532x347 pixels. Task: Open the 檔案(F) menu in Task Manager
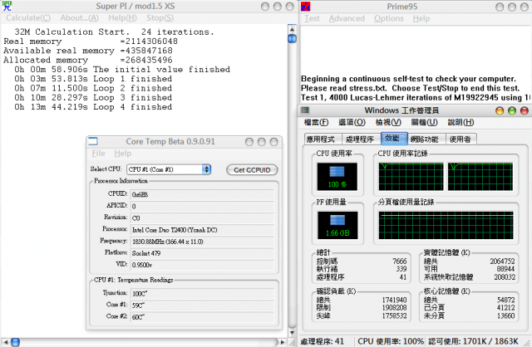click(316, 122)
